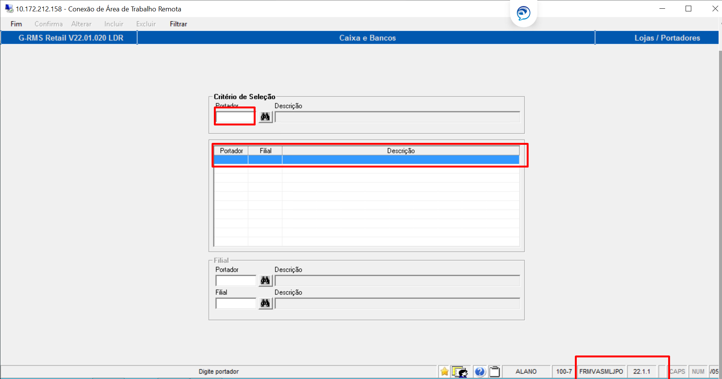Screen dimensions: 722x379
Task: Click the Portador column header in the grid
Action: 231,151
